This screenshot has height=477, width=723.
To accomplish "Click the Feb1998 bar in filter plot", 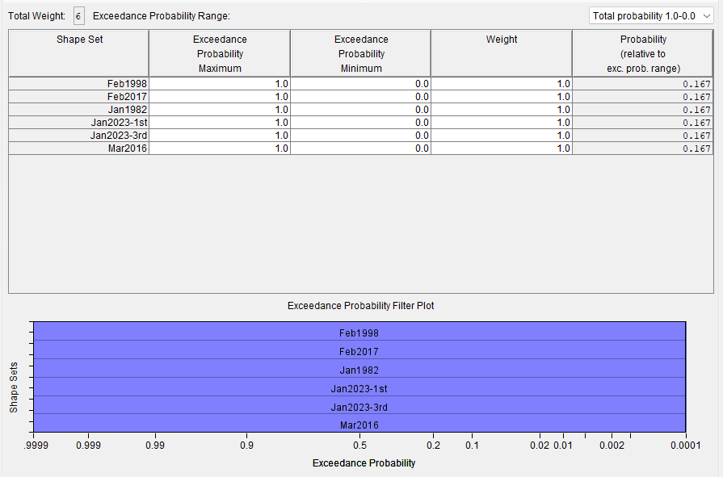I will click(359, 332).
